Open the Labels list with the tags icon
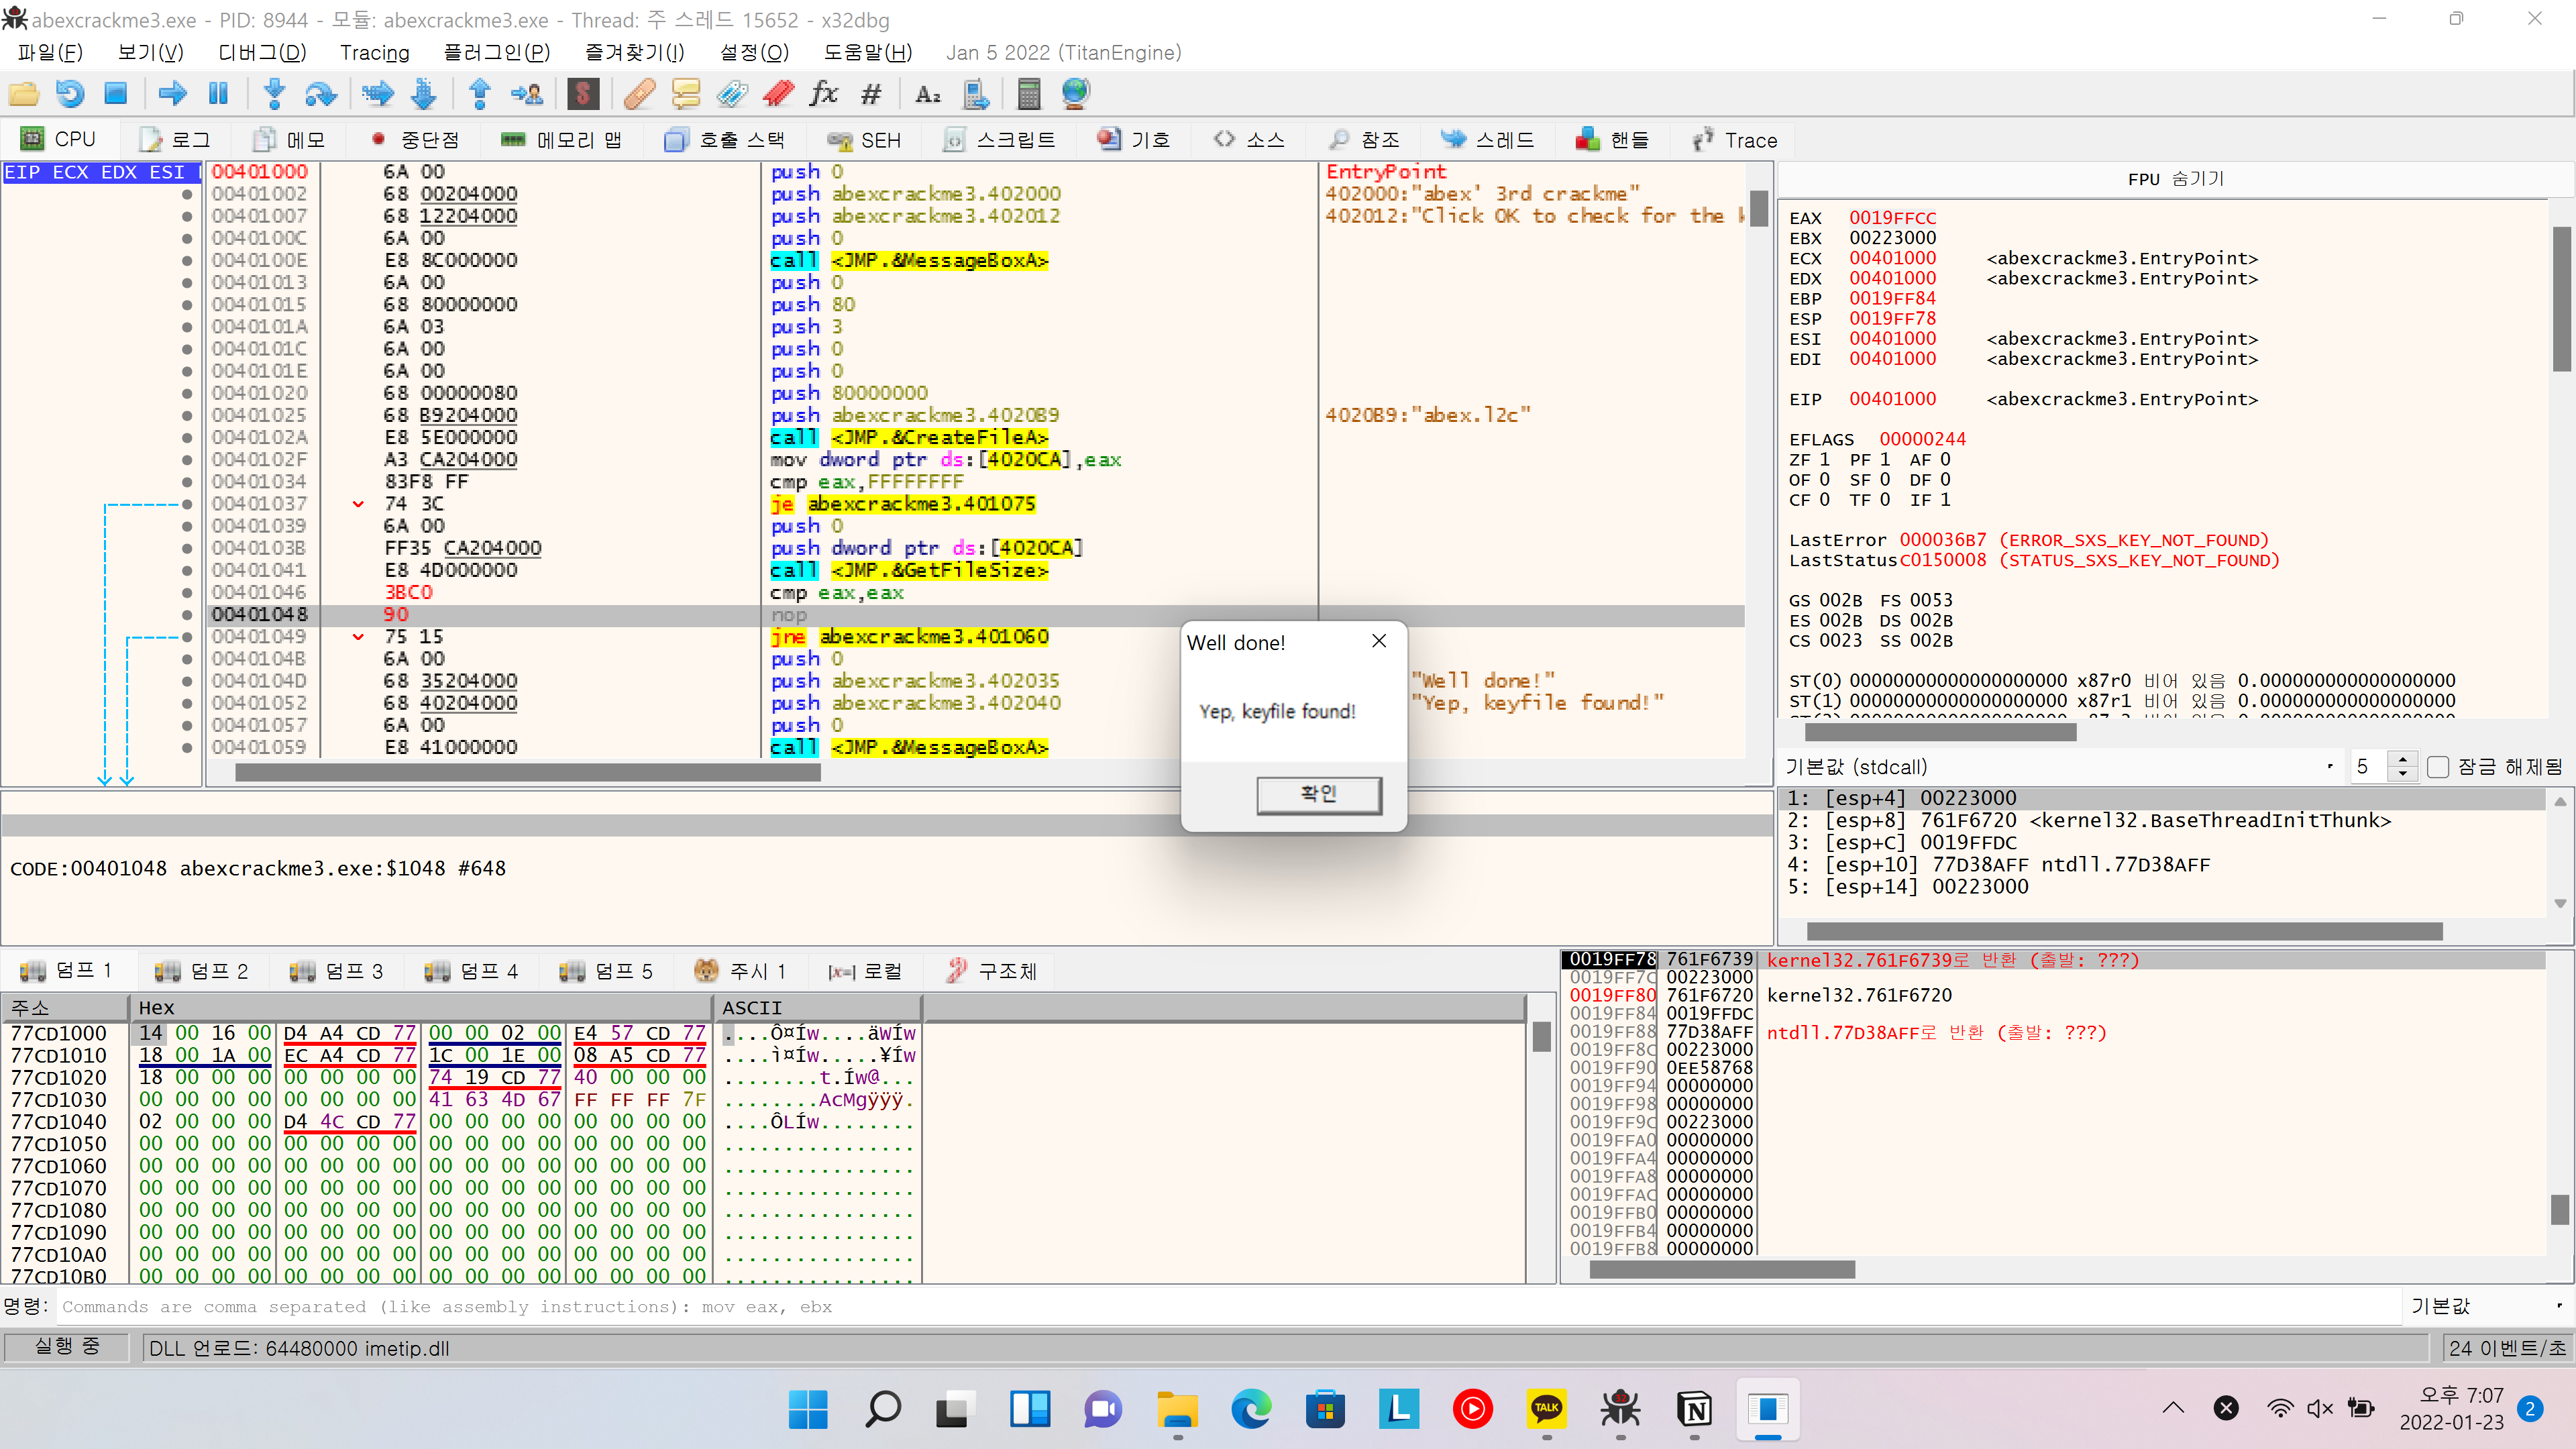This screenshot has height=1449, width=2576. [x=732, y=94]
